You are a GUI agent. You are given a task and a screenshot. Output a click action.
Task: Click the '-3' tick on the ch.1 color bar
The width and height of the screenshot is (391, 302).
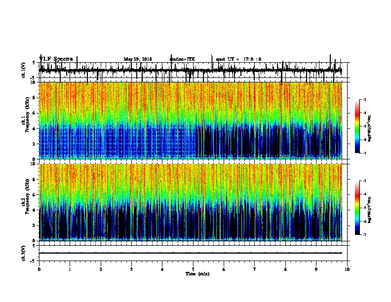364,99
